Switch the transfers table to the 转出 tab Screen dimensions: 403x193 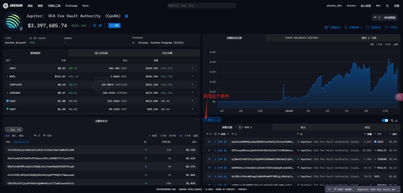tap(367, 127)
